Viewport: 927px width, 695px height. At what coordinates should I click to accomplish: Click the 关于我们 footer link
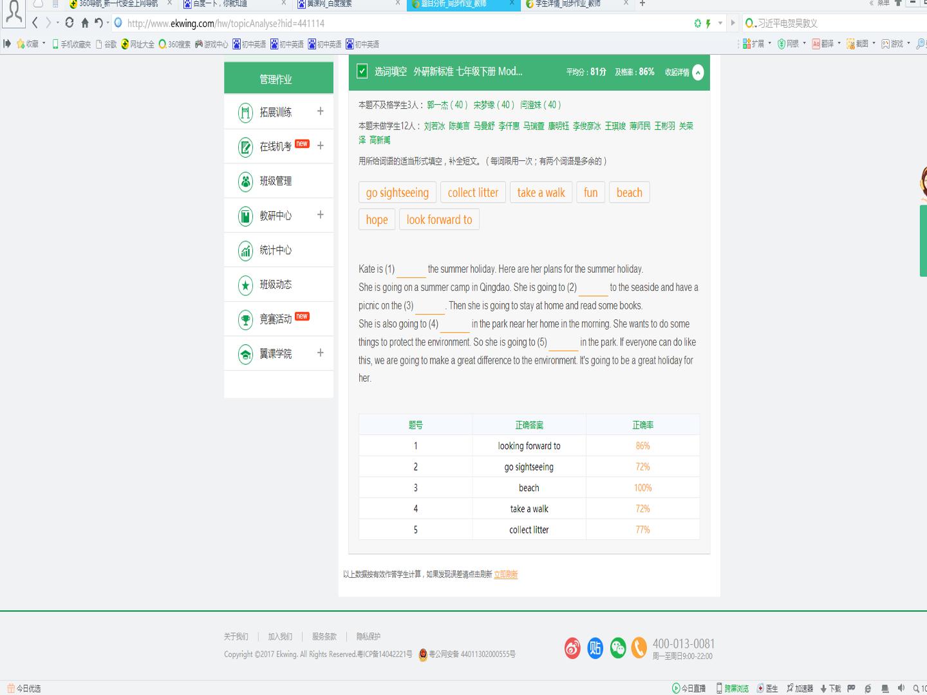point(236,636)
